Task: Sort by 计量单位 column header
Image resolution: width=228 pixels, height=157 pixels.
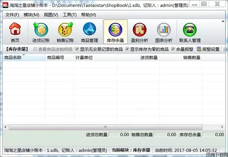Action: coord(95,57)
